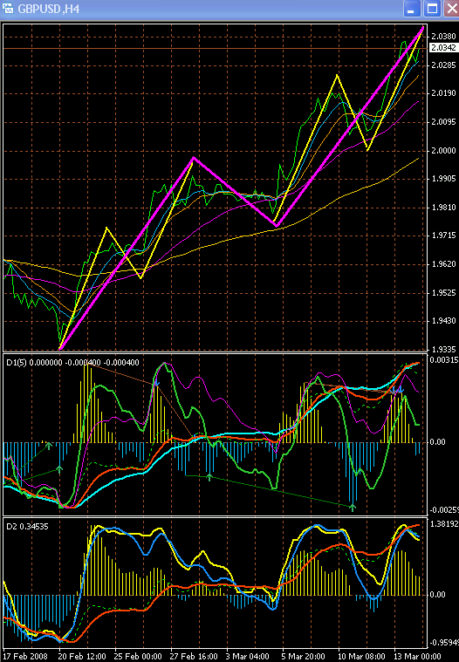Click the green up arrow above 20 Feb low
The height and width of the screenshot is (662, 459).
tap(59, 469)
